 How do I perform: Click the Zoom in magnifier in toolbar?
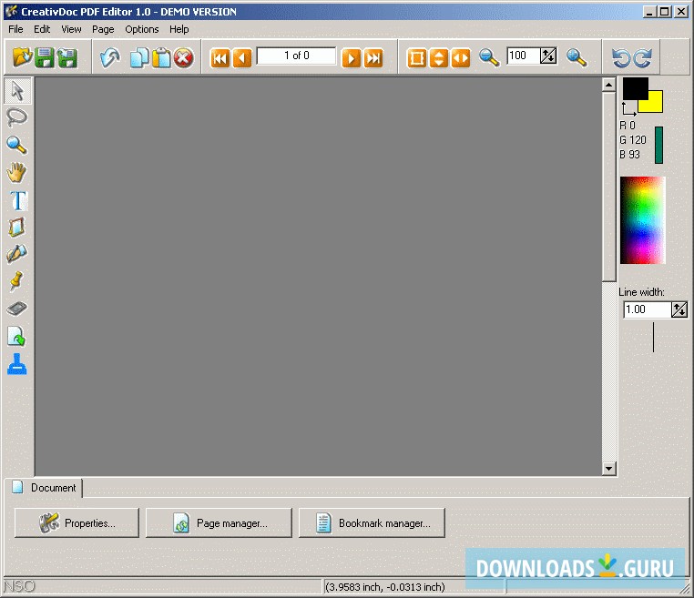(x=577, y=57)
